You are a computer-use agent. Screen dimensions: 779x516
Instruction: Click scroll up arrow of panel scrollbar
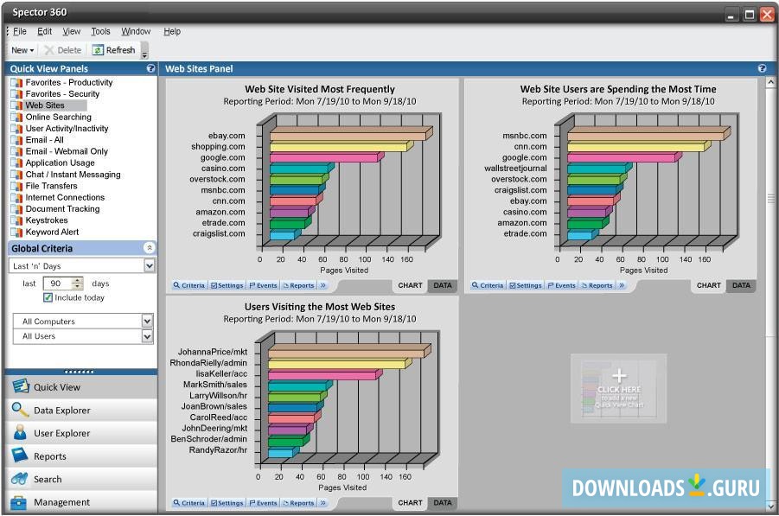[x=770, y=82]
